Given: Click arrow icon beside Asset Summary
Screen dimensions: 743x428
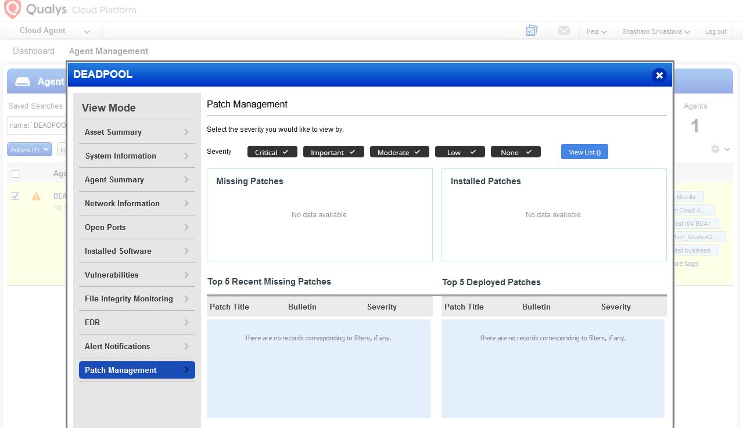Looking at the screenshot, I should 186,132.
